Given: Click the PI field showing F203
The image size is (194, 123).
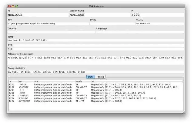Looking at the screenshot, I should coord(157,15).
